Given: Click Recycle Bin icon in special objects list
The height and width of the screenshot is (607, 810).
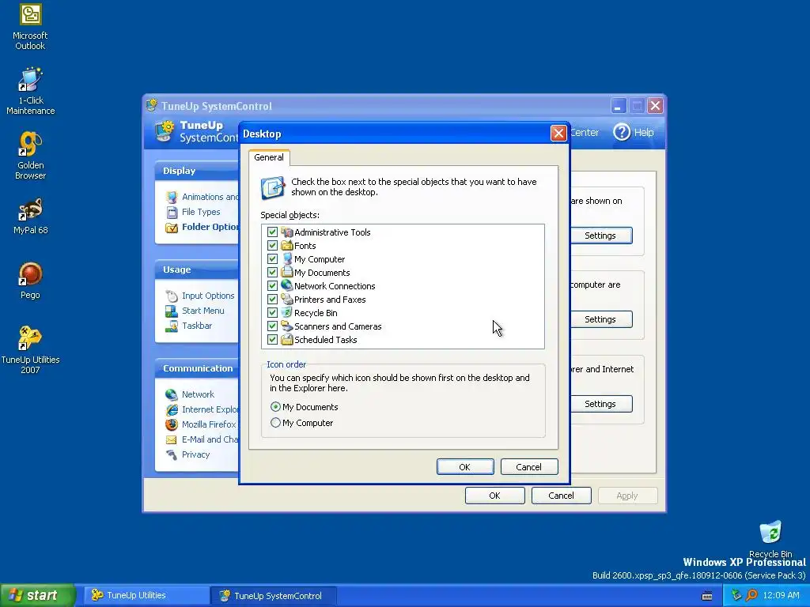Looking at the screenshot, I should pos(286,313).
